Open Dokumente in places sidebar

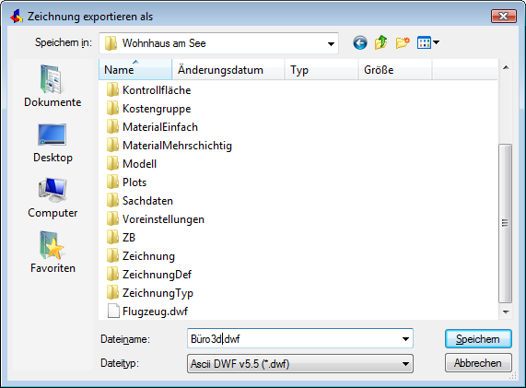pyautogui.click(x=53, y=86)
